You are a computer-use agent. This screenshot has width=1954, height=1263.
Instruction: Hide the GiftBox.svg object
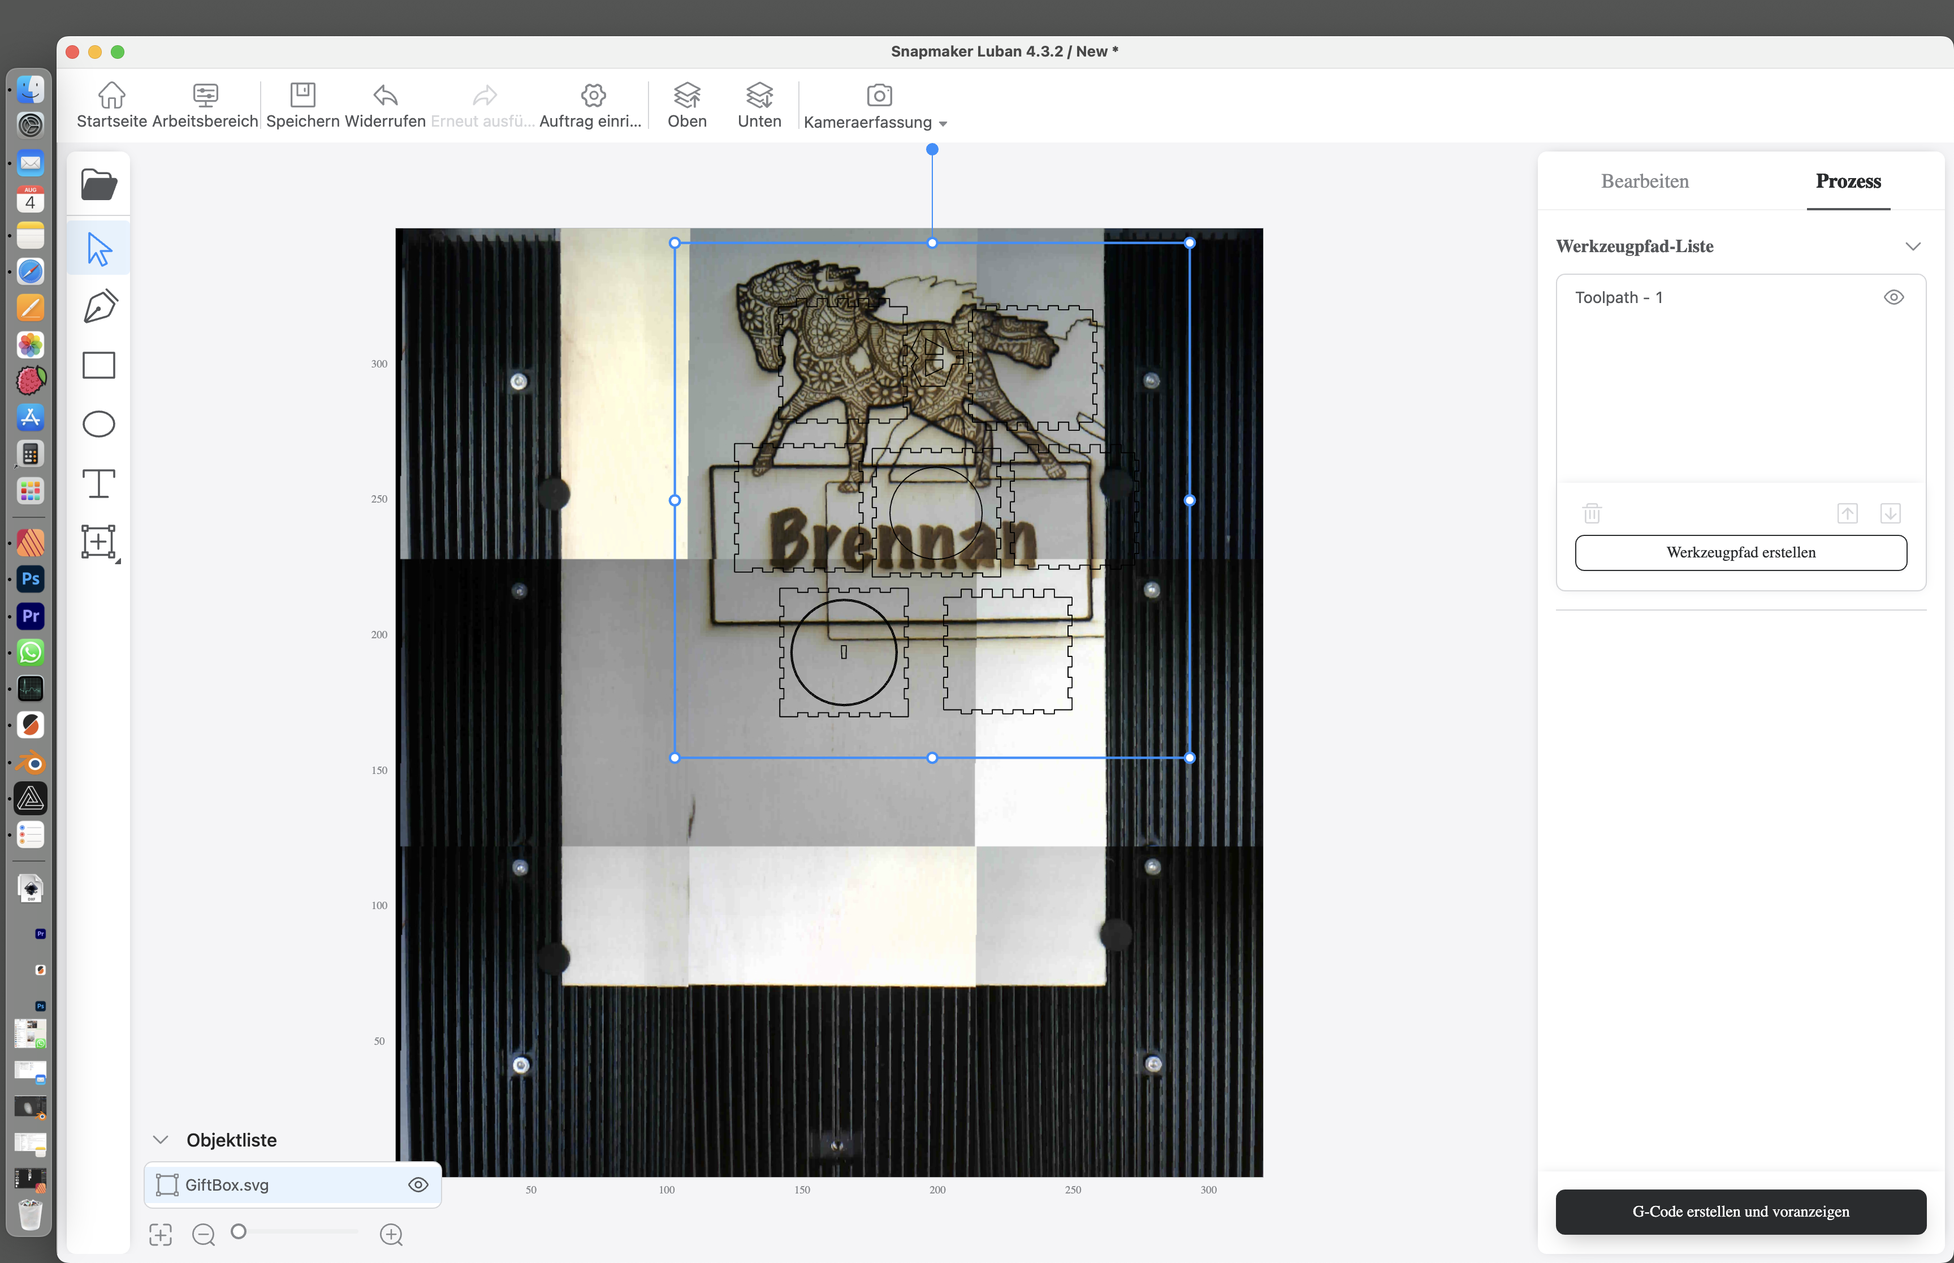418,1184
